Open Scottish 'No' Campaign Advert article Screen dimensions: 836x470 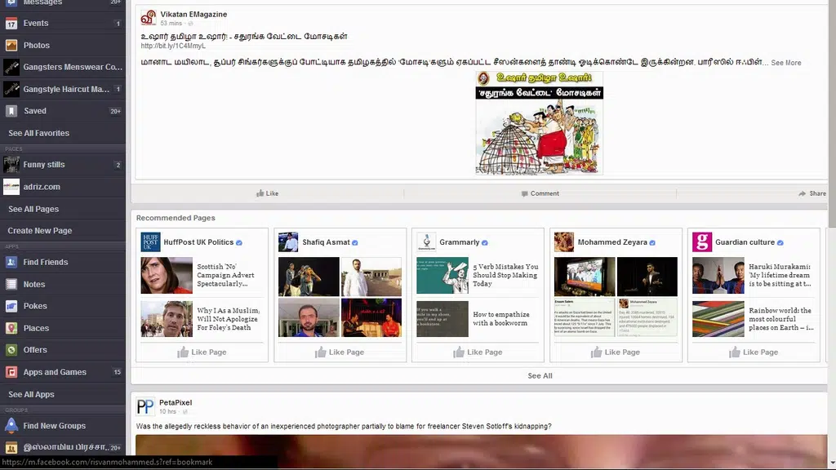[x=225, y=275]
